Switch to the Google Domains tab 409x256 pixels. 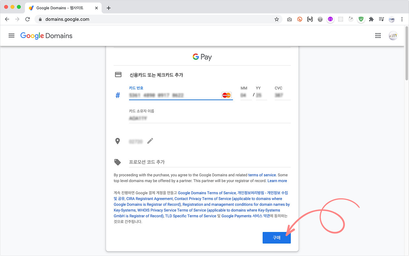(64, 8)
